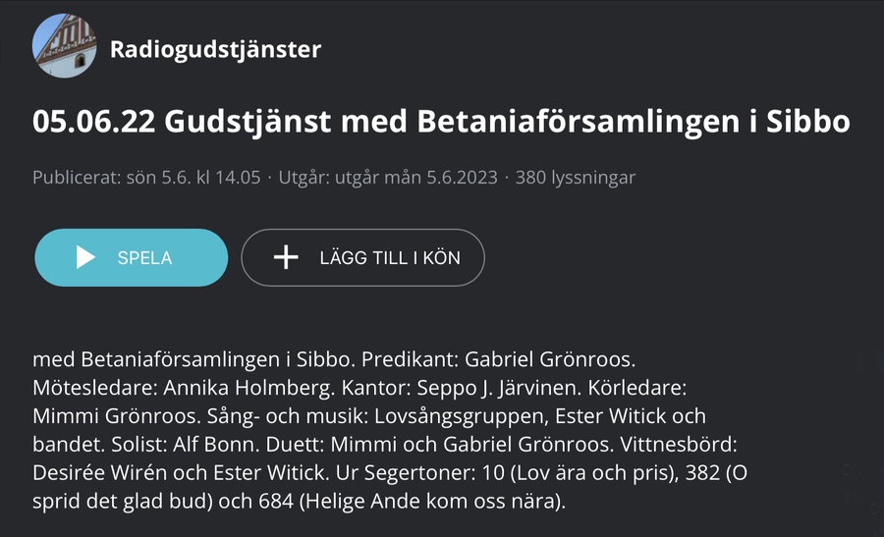This screenshot has height=537, width=884.
Task: Click the text Lovsångsgruppen in the description
Action: click(481, 416)
